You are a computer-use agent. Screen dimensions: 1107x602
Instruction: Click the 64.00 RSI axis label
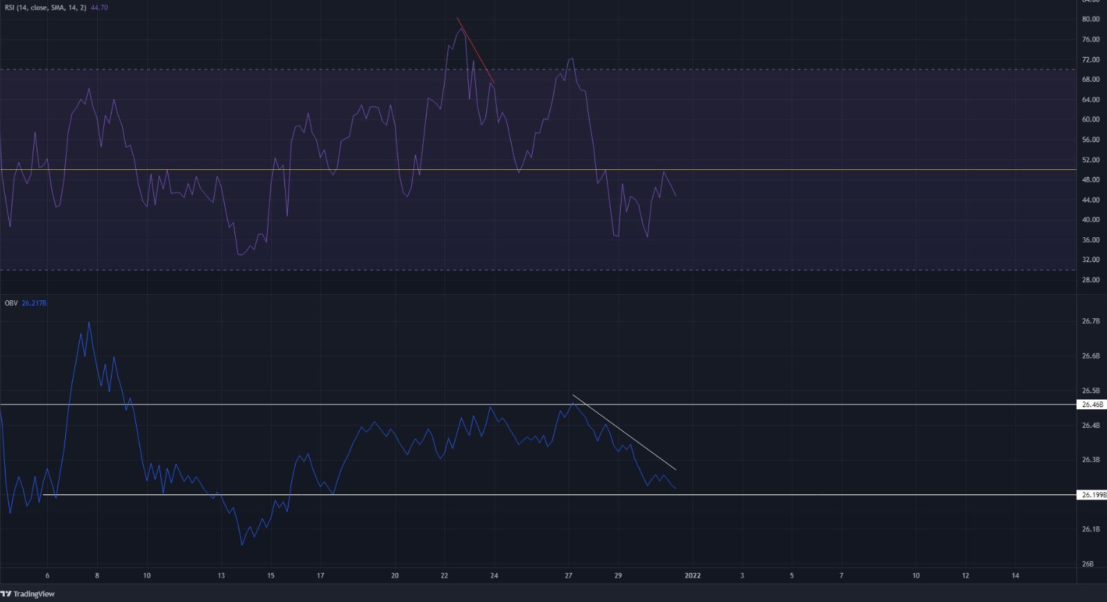[x=1090, y=100]
